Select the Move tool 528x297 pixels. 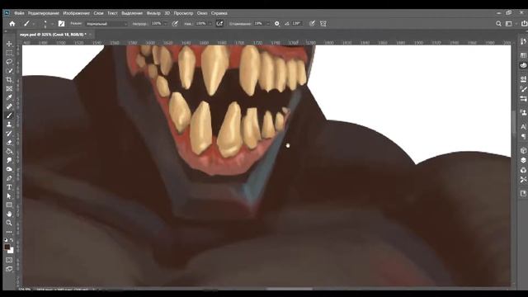[9, 44]
